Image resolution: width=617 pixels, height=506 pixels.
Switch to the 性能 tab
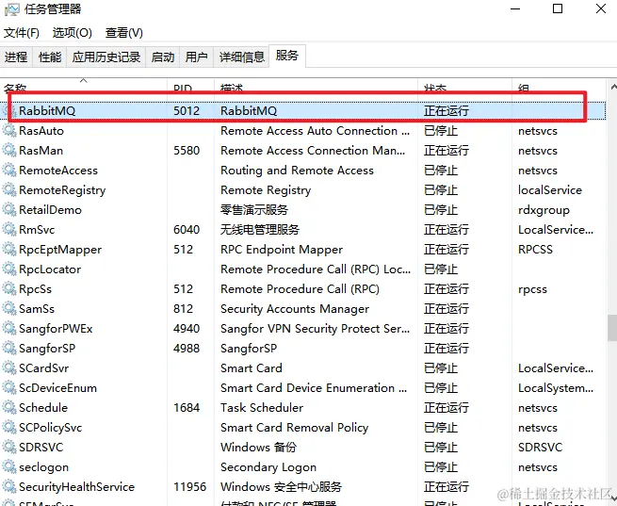pyautogui.click(x=50, y=57)
